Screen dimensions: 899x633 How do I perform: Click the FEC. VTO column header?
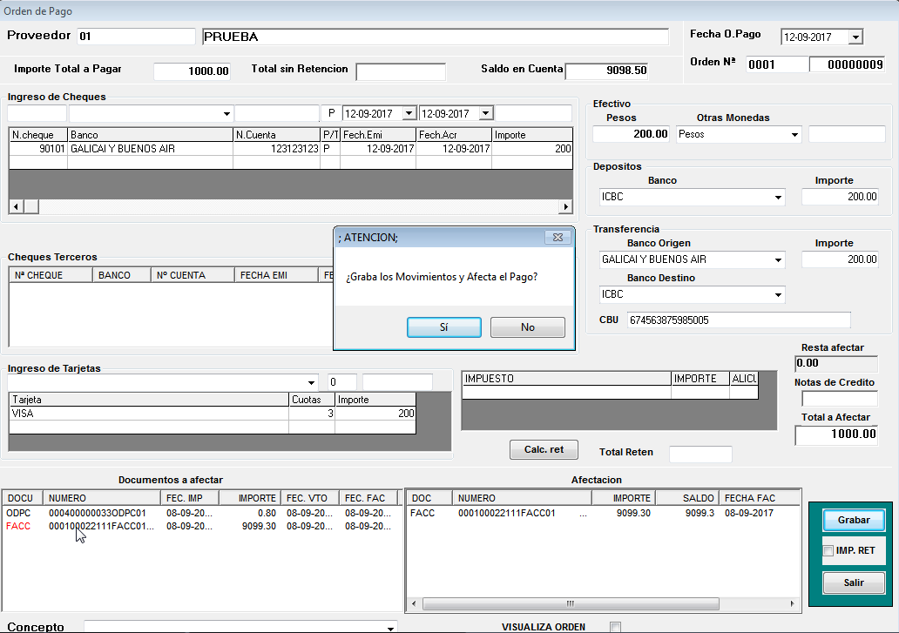click(310, 498)
